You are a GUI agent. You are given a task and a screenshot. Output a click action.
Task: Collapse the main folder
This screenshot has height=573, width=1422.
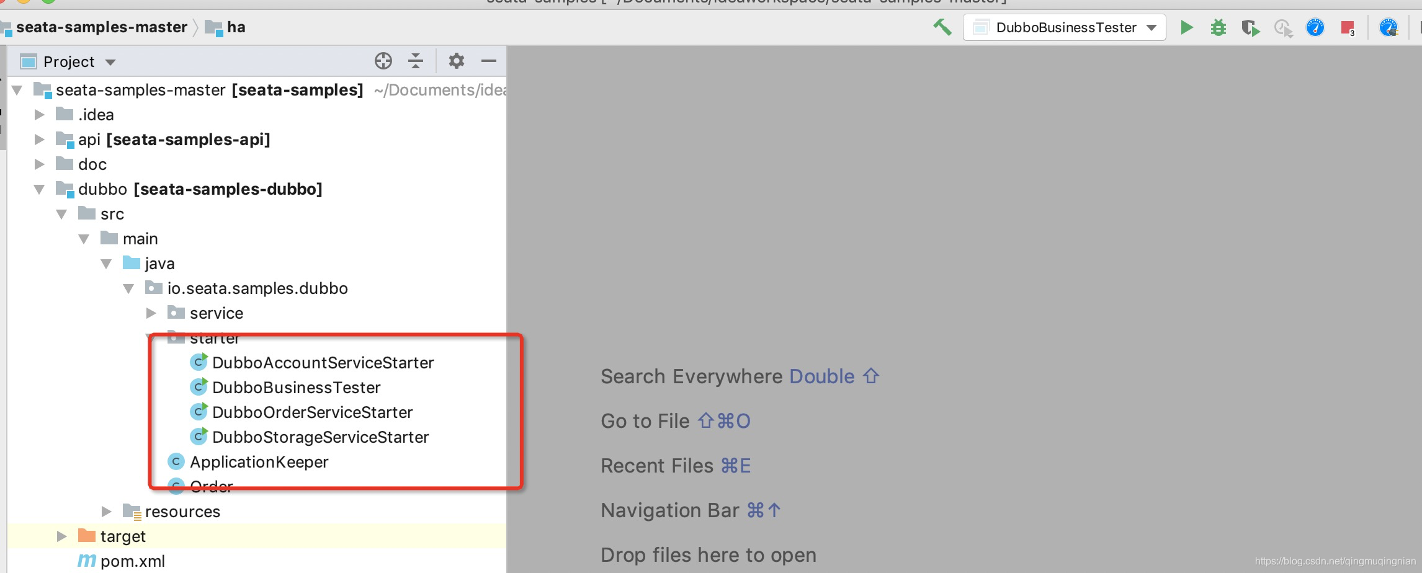(x=84, y=239)
